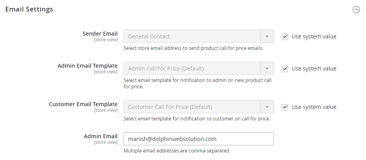Click the Sender Email field label
366x160 pixels.
pyautogui.click(x=100, y=34)
